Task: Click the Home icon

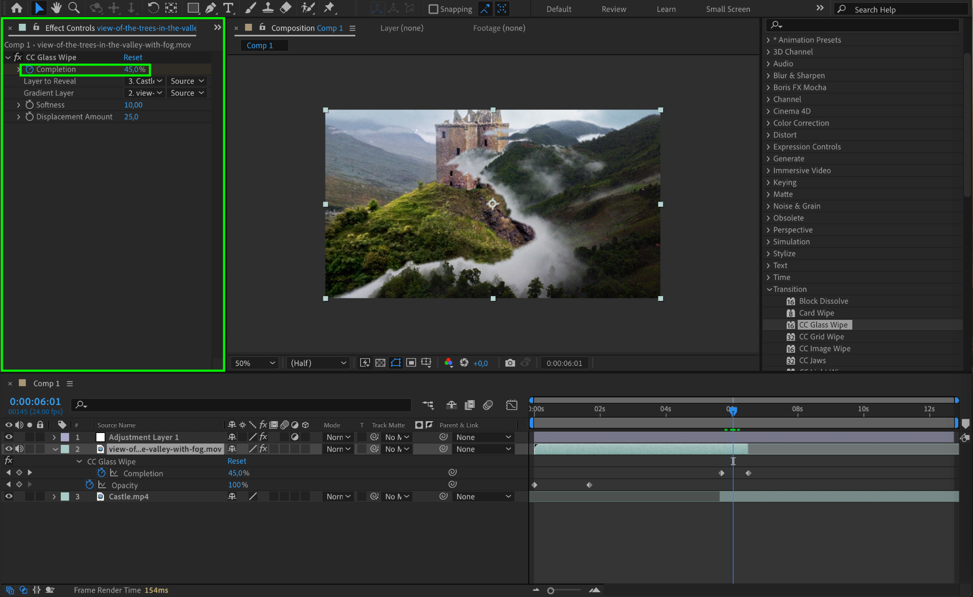Action: (x=17, y=8)
